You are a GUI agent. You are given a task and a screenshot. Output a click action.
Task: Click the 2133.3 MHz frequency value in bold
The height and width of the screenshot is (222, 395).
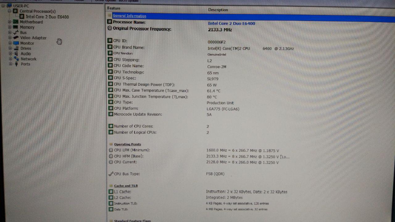[x=220, y=30]
